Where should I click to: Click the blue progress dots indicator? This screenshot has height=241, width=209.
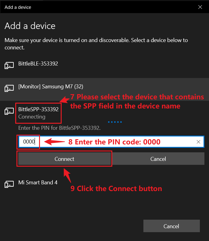tap(115, 122)
